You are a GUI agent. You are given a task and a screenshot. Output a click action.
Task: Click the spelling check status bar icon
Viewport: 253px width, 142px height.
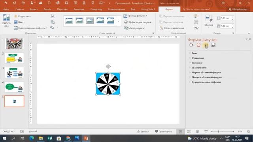pyautogui.click(x=22, y=131)
